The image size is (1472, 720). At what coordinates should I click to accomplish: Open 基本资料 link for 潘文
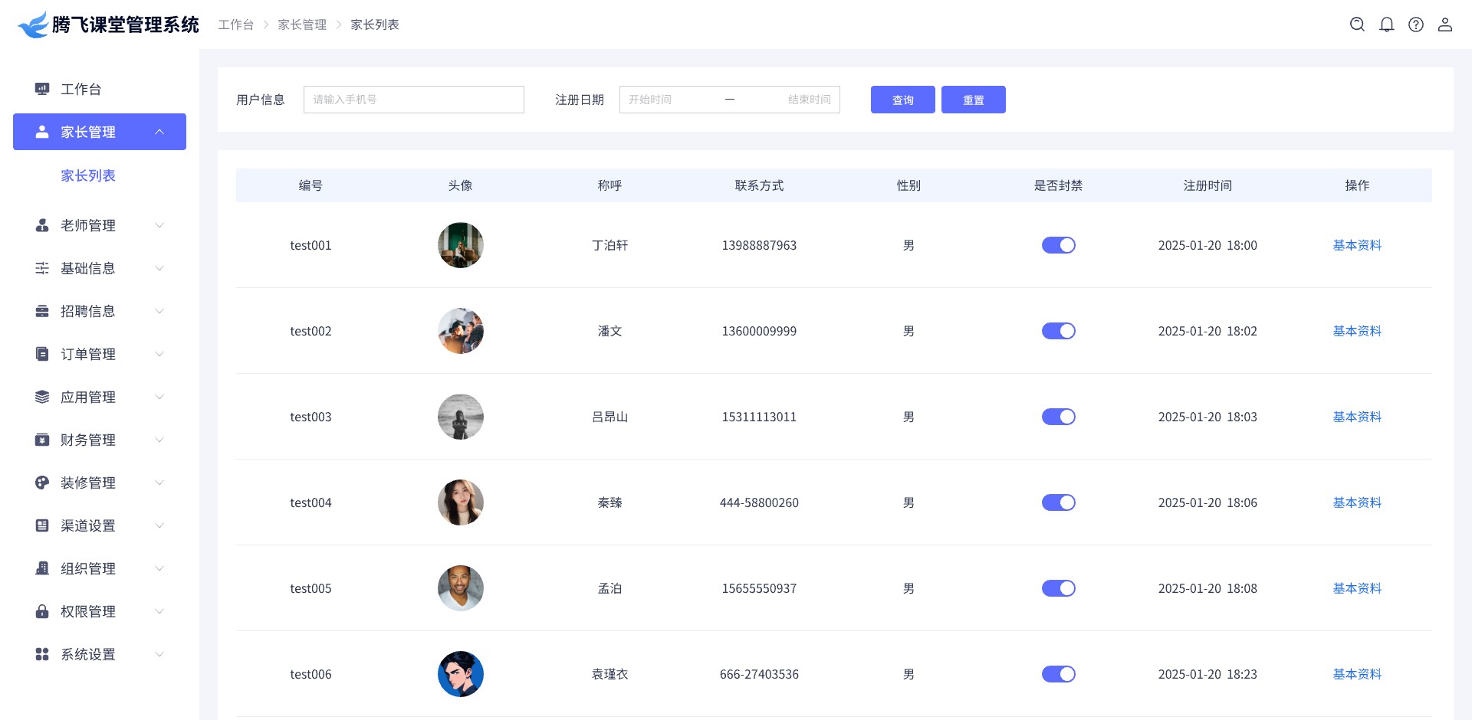coord(1356,331)
